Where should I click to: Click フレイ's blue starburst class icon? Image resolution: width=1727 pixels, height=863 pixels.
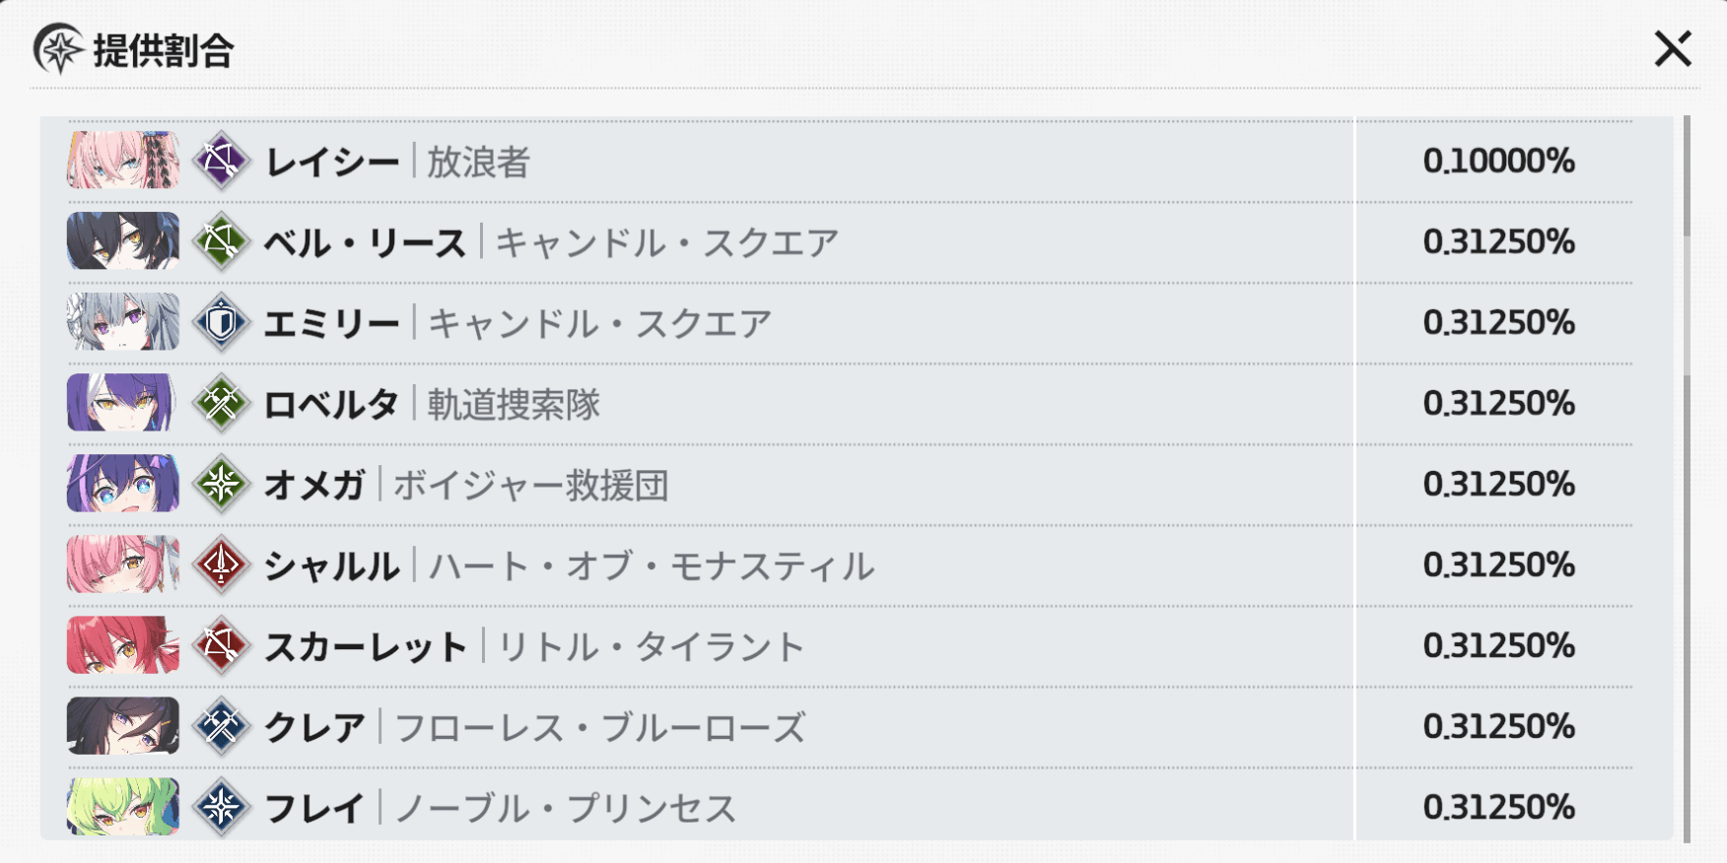[221, 807]
